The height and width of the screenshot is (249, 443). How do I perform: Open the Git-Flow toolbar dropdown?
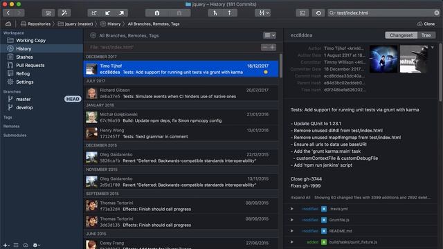[263, 13]
